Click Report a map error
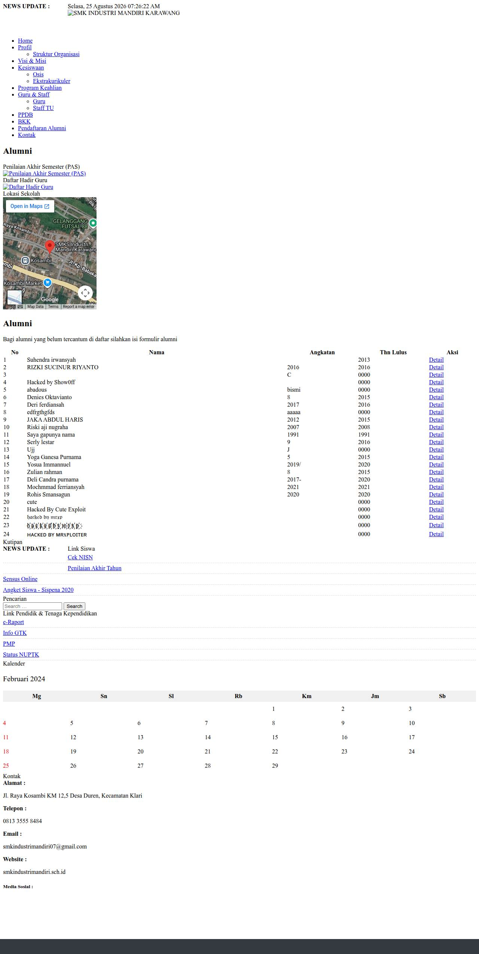The width and height of the screenshot is (479, 954). [x=79, y=307]
